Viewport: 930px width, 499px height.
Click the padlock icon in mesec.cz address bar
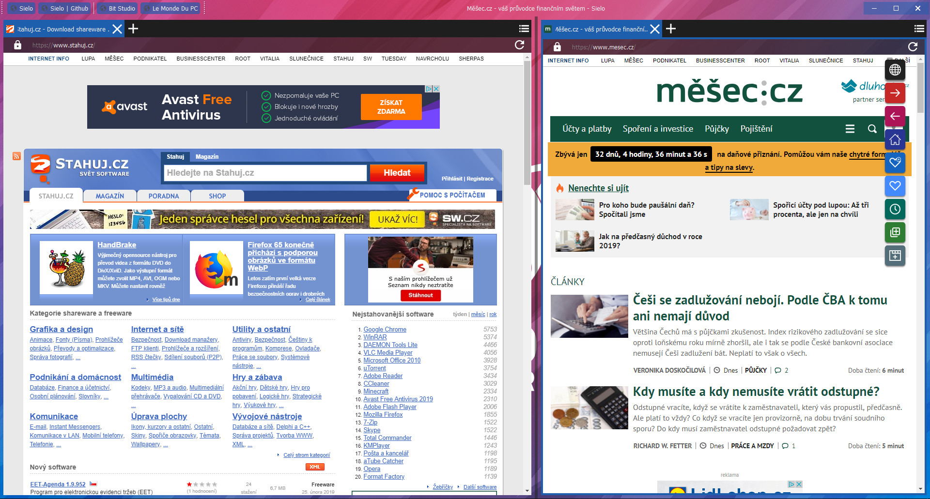click(x=557, y=47)
